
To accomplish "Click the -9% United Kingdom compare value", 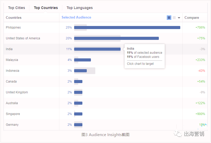I will [202, 92].
